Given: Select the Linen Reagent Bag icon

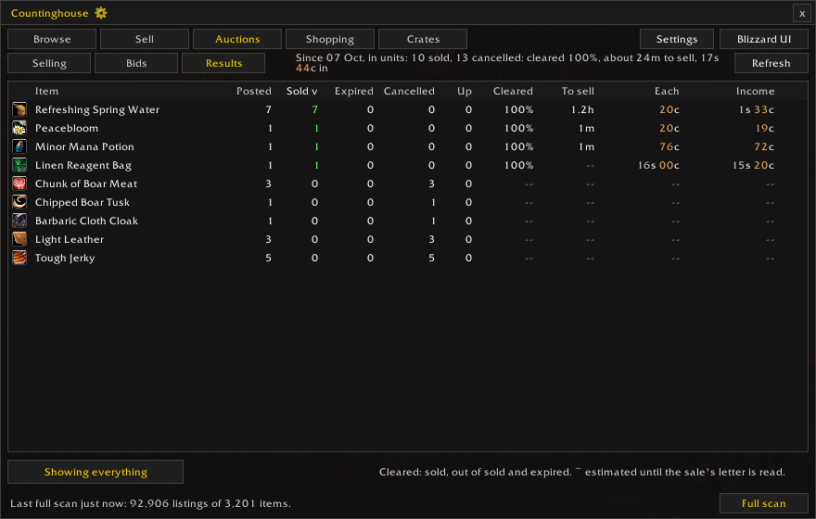Looking at the screenshot, I should pyautogui.click(x=19, y=165).
